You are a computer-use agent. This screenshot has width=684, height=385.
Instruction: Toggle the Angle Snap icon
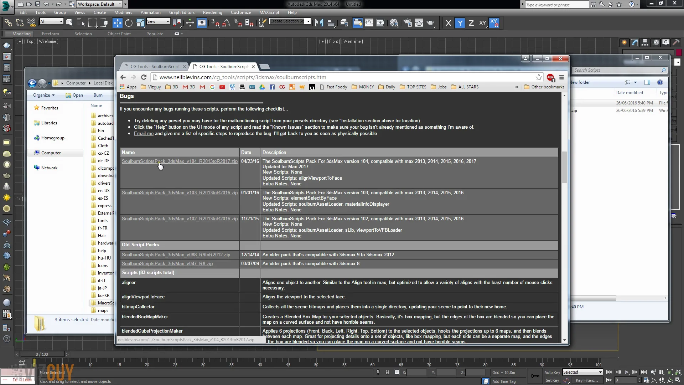[x=226, y=23]
